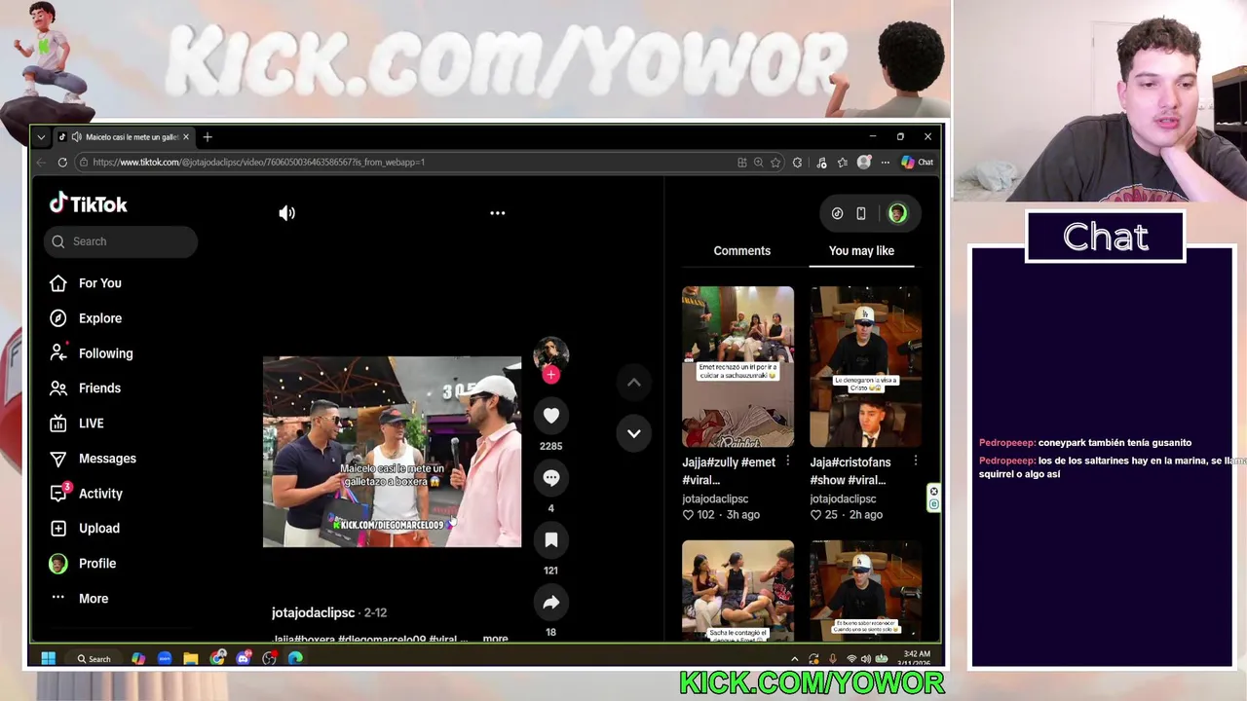The height and width of the screenshot is (701, 1247).
Task: Click the TikTok logo
Action: click(x=89, y=203)
